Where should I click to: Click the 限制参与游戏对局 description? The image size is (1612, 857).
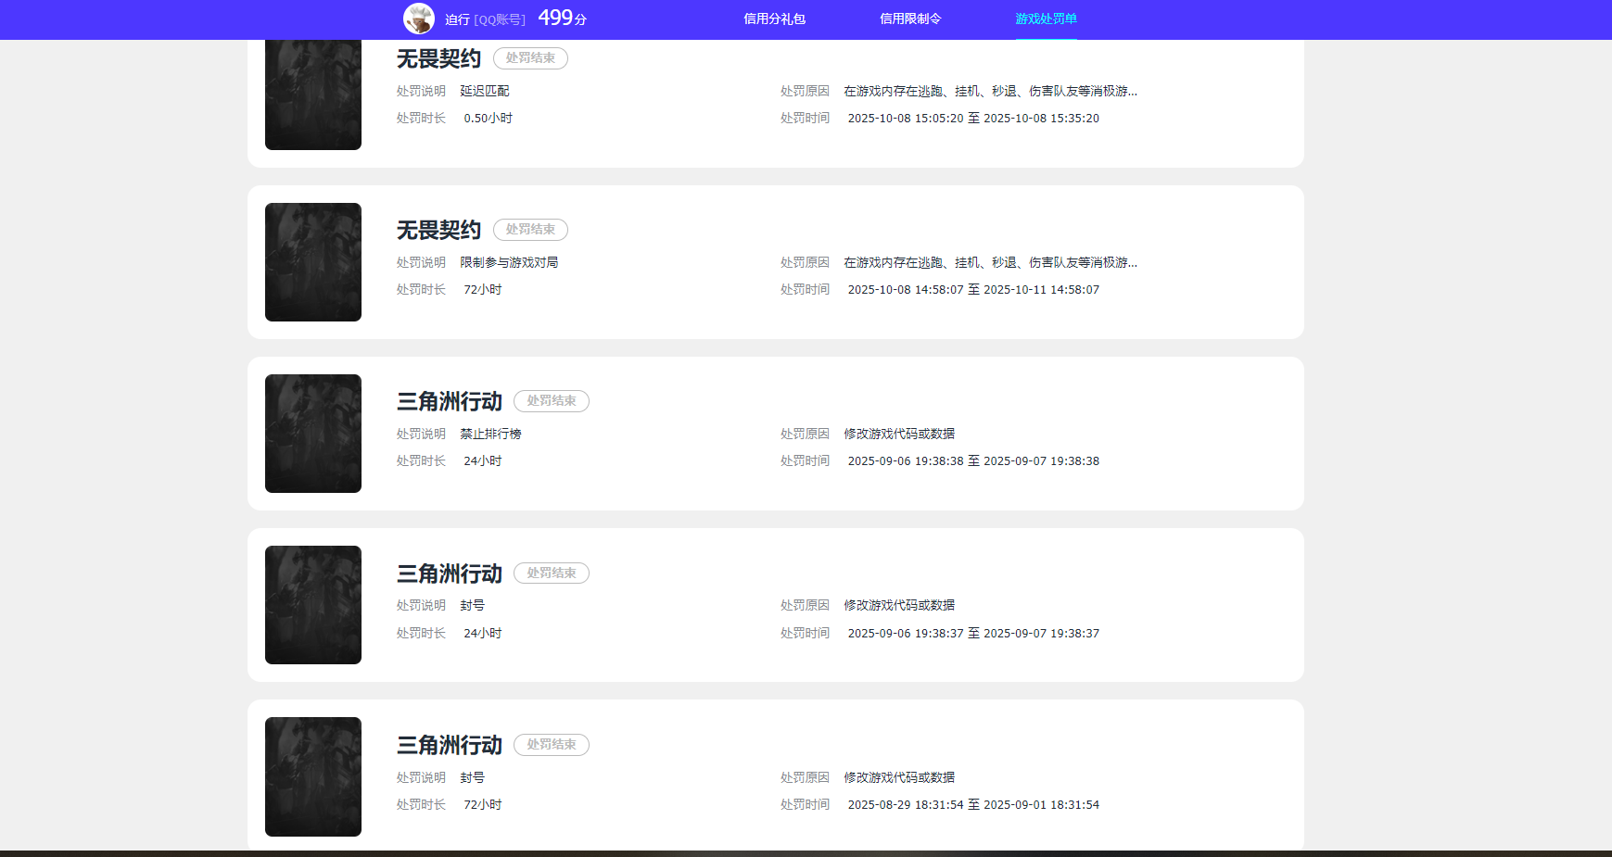509,262
